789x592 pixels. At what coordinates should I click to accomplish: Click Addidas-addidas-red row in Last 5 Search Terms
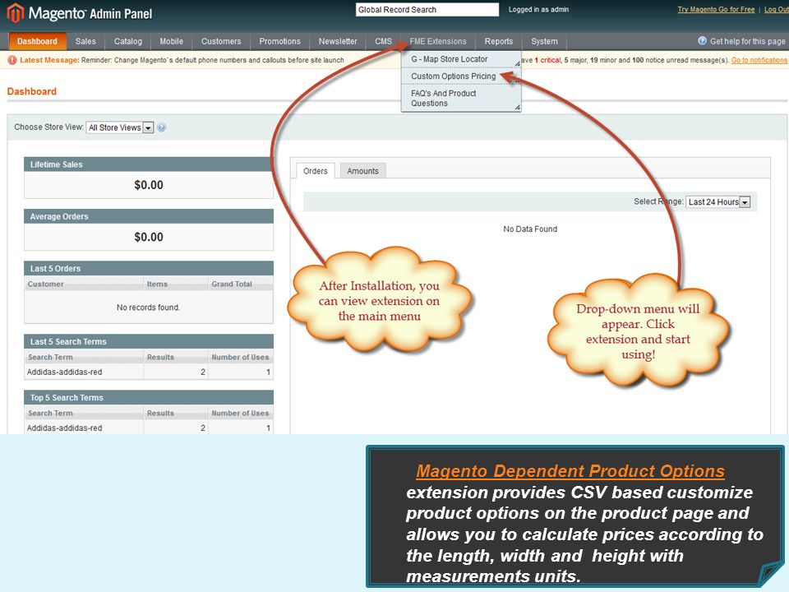click(x=149, y=372)
